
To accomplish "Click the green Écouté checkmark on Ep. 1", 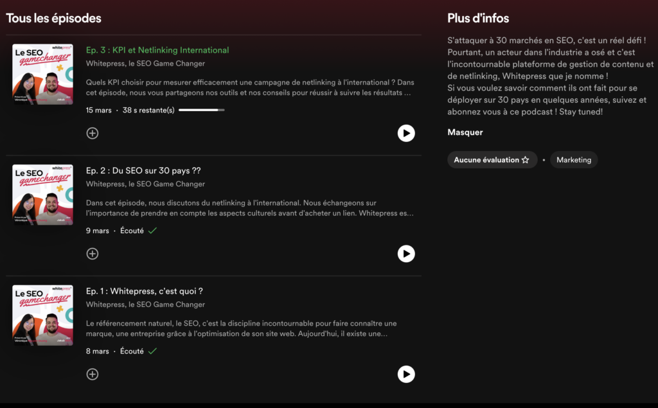I will pyautogui.click(x=152, y=351).
